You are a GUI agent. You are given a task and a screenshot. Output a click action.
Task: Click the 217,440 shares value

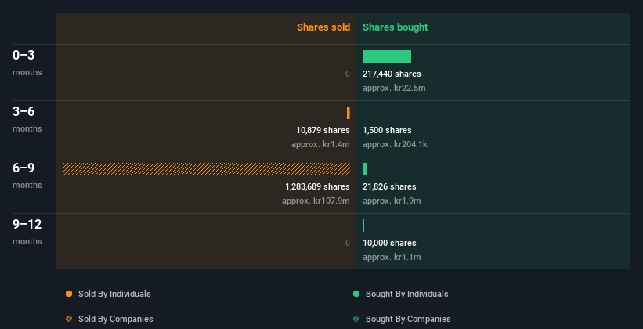point(392,74)
